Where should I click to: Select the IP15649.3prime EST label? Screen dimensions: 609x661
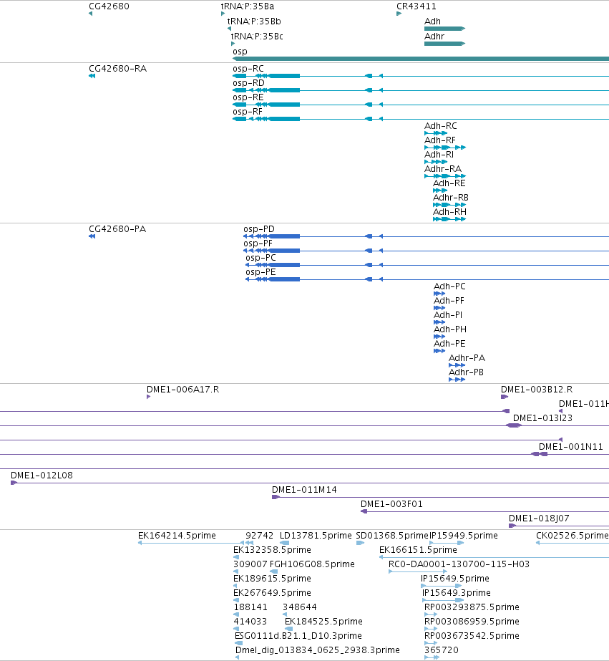tap(456, 593)
